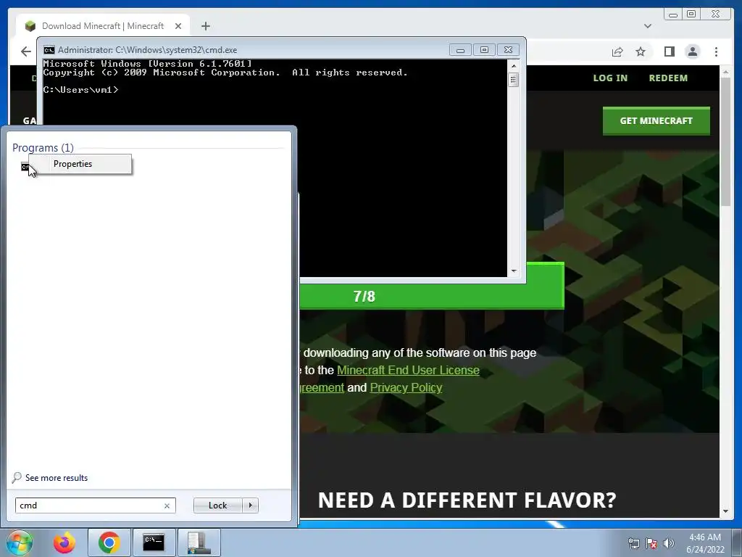742x557 pixels.
Task: Click the share page icon in Chrome
Action: (x=617, y=51)
